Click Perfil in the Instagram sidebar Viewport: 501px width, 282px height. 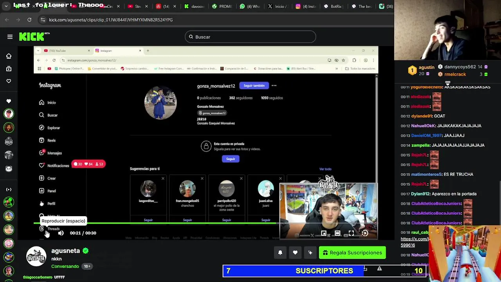click(x=47, y=204)
